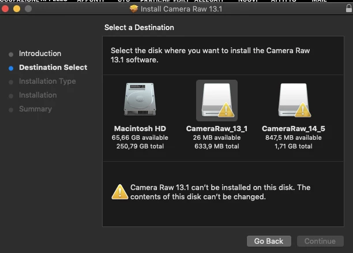Click the Install Camera Raw 13.1 title
The width and height of the screenshot is (353, 253).
(x=182, y=9)
